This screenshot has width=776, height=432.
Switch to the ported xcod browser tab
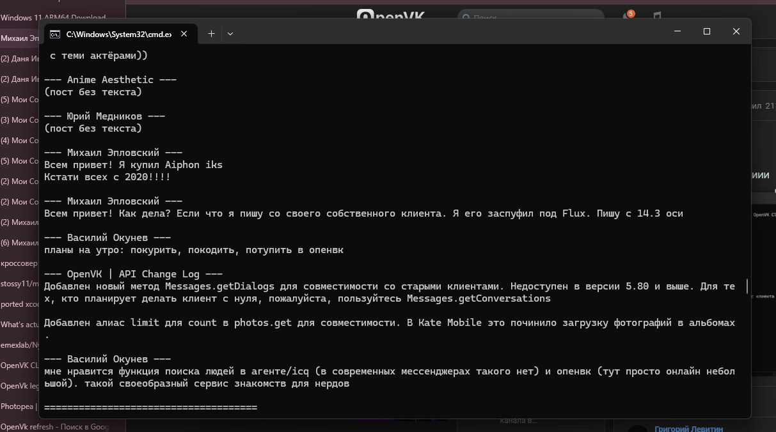[20, 304]
